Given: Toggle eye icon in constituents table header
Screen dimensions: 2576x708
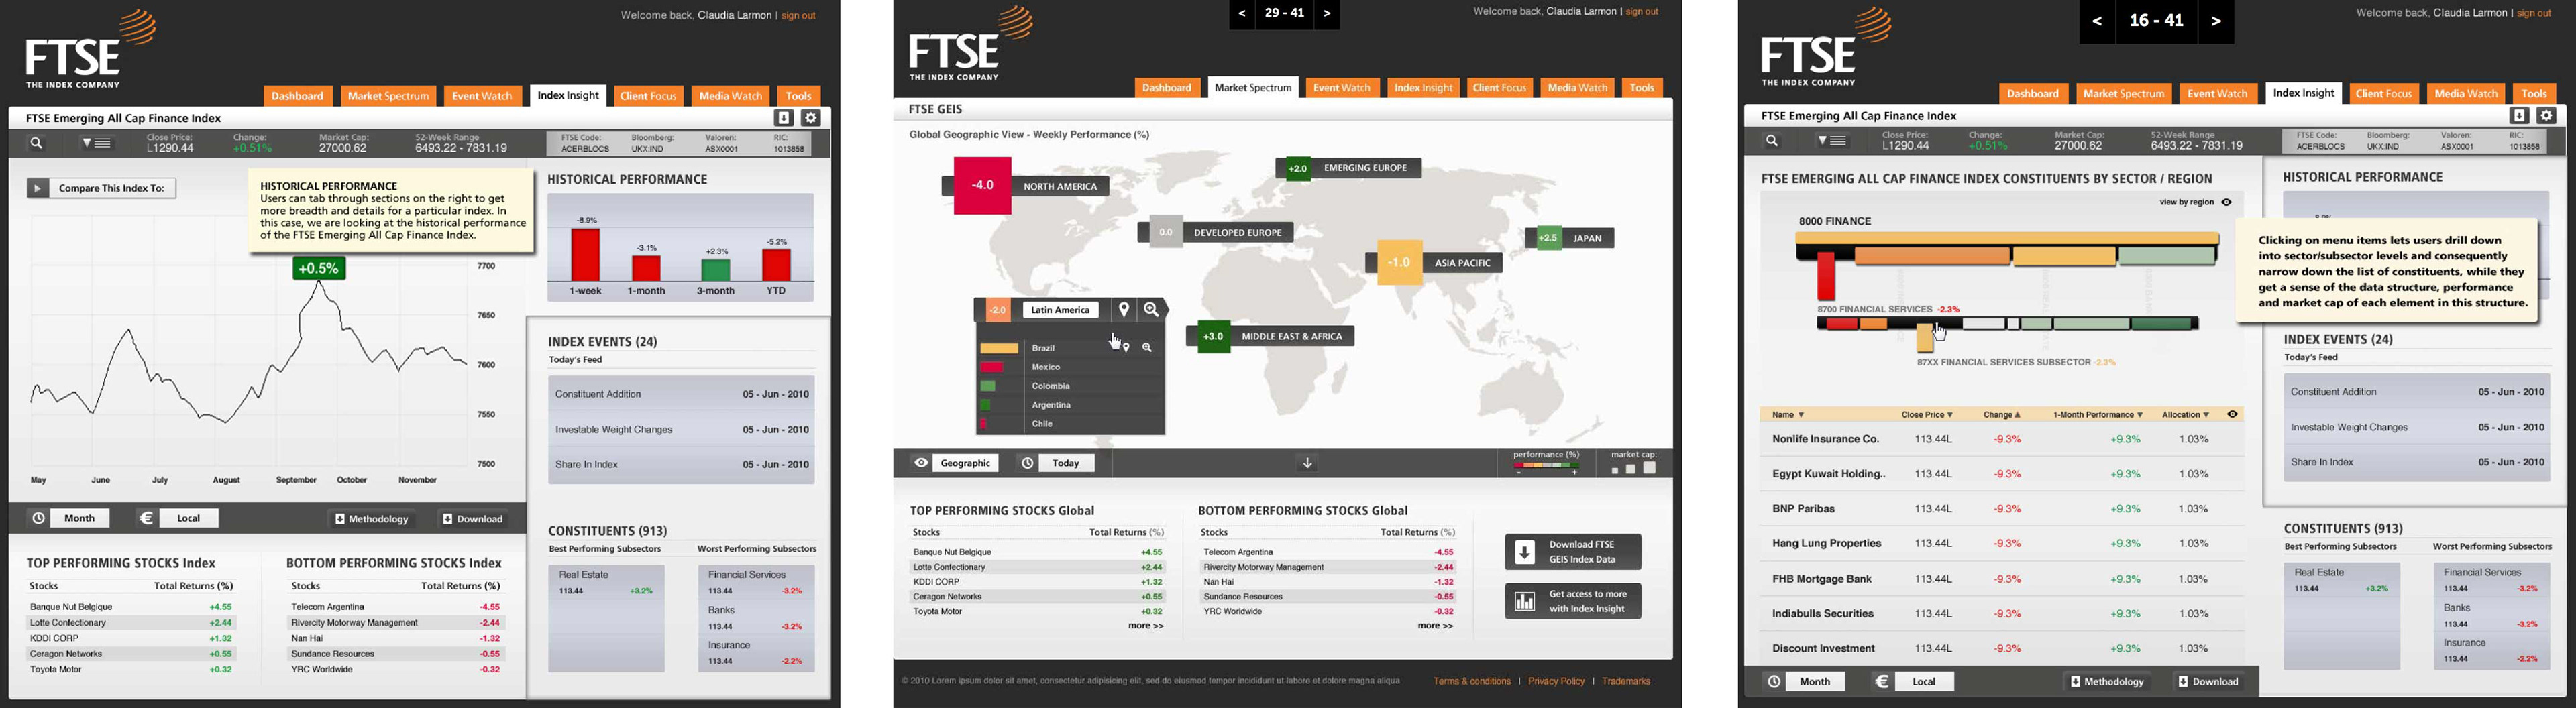Looking at the screenshot, I should click(x=2232, y=414).
